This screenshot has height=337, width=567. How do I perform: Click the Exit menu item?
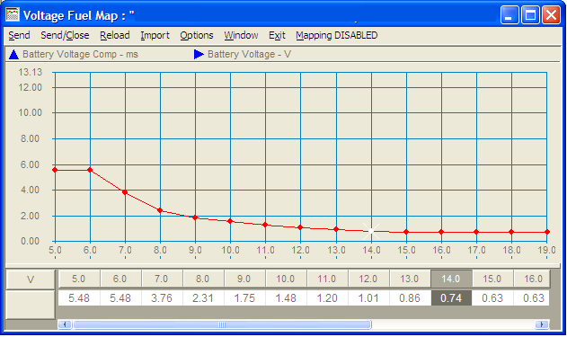[x=277, y=35]
